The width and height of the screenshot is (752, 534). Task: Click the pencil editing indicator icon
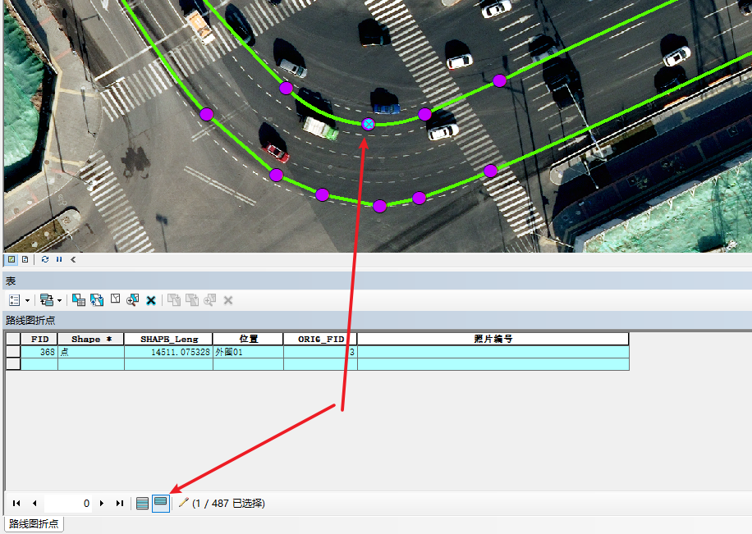click(x=183, y=502)
